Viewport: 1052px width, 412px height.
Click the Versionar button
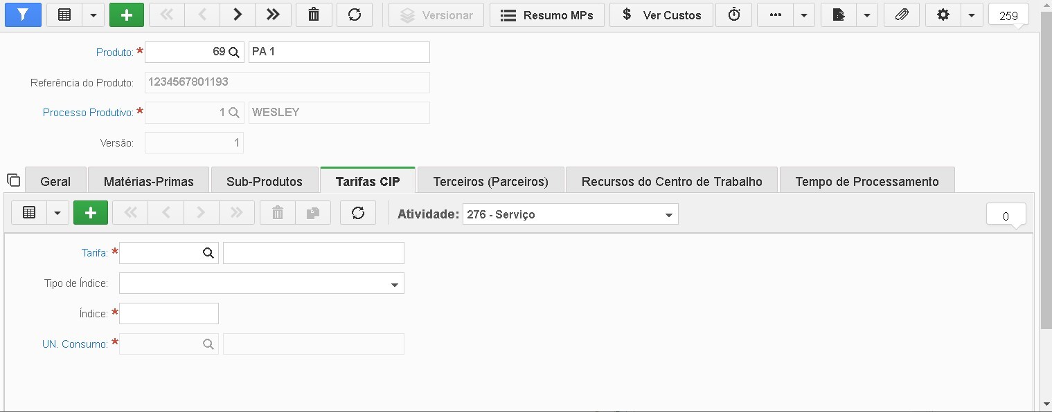click(436, 15)
